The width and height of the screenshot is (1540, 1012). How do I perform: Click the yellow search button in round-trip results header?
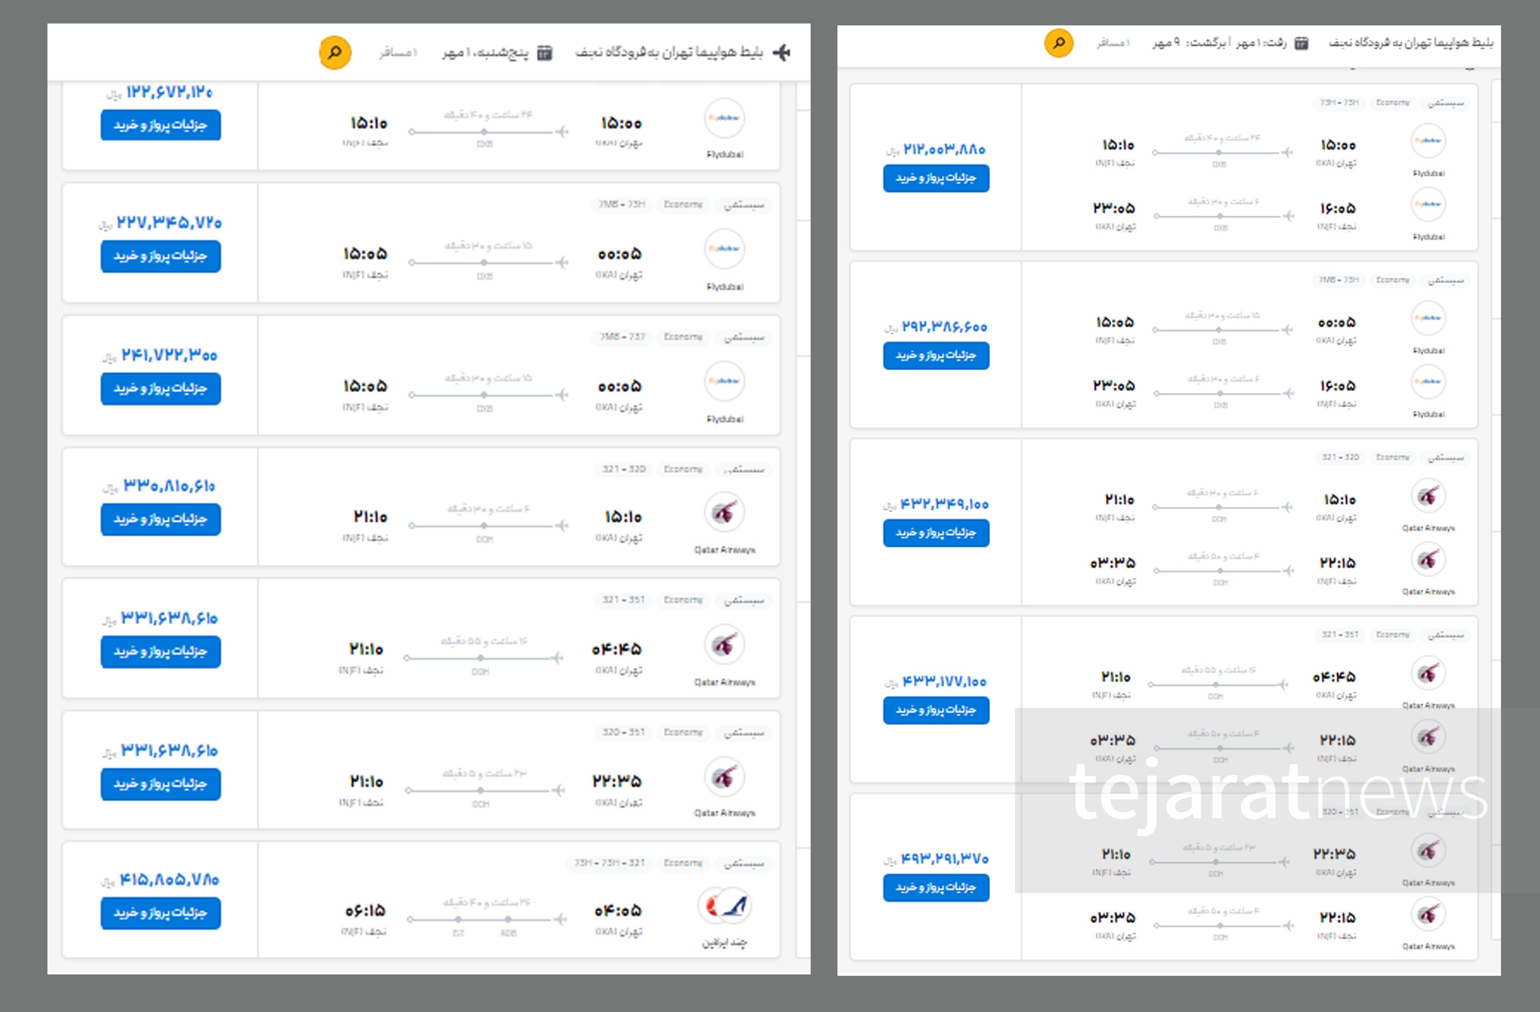[1059, 43]
